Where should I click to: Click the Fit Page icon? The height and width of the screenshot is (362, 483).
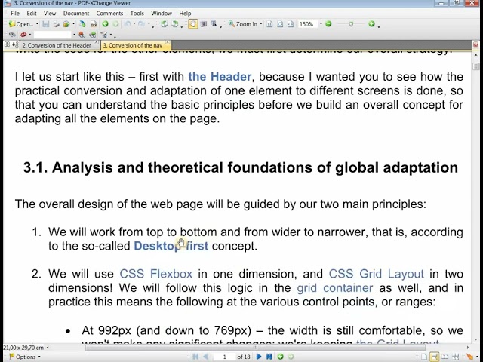pyautogui.click(x=280, y=24)
